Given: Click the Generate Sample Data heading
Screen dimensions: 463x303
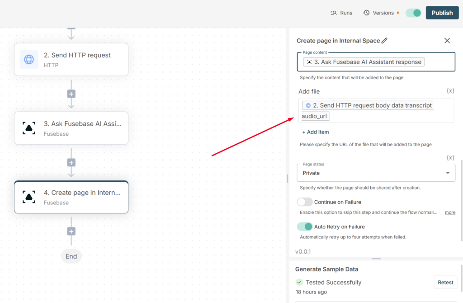Looking at the screenshot, I should (x=326, y=269).
